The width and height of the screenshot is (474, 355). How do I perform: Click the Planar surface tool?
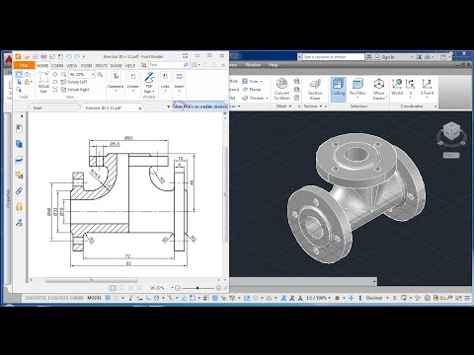(x=252, y=90)
